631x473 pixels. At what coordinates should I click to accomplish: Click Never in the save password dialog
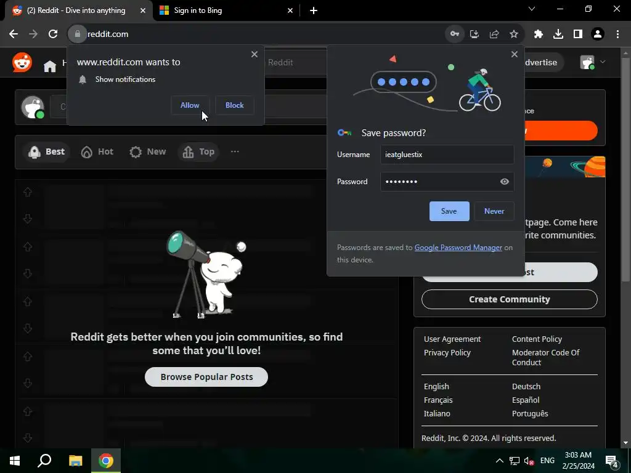(x=494, y=211)
